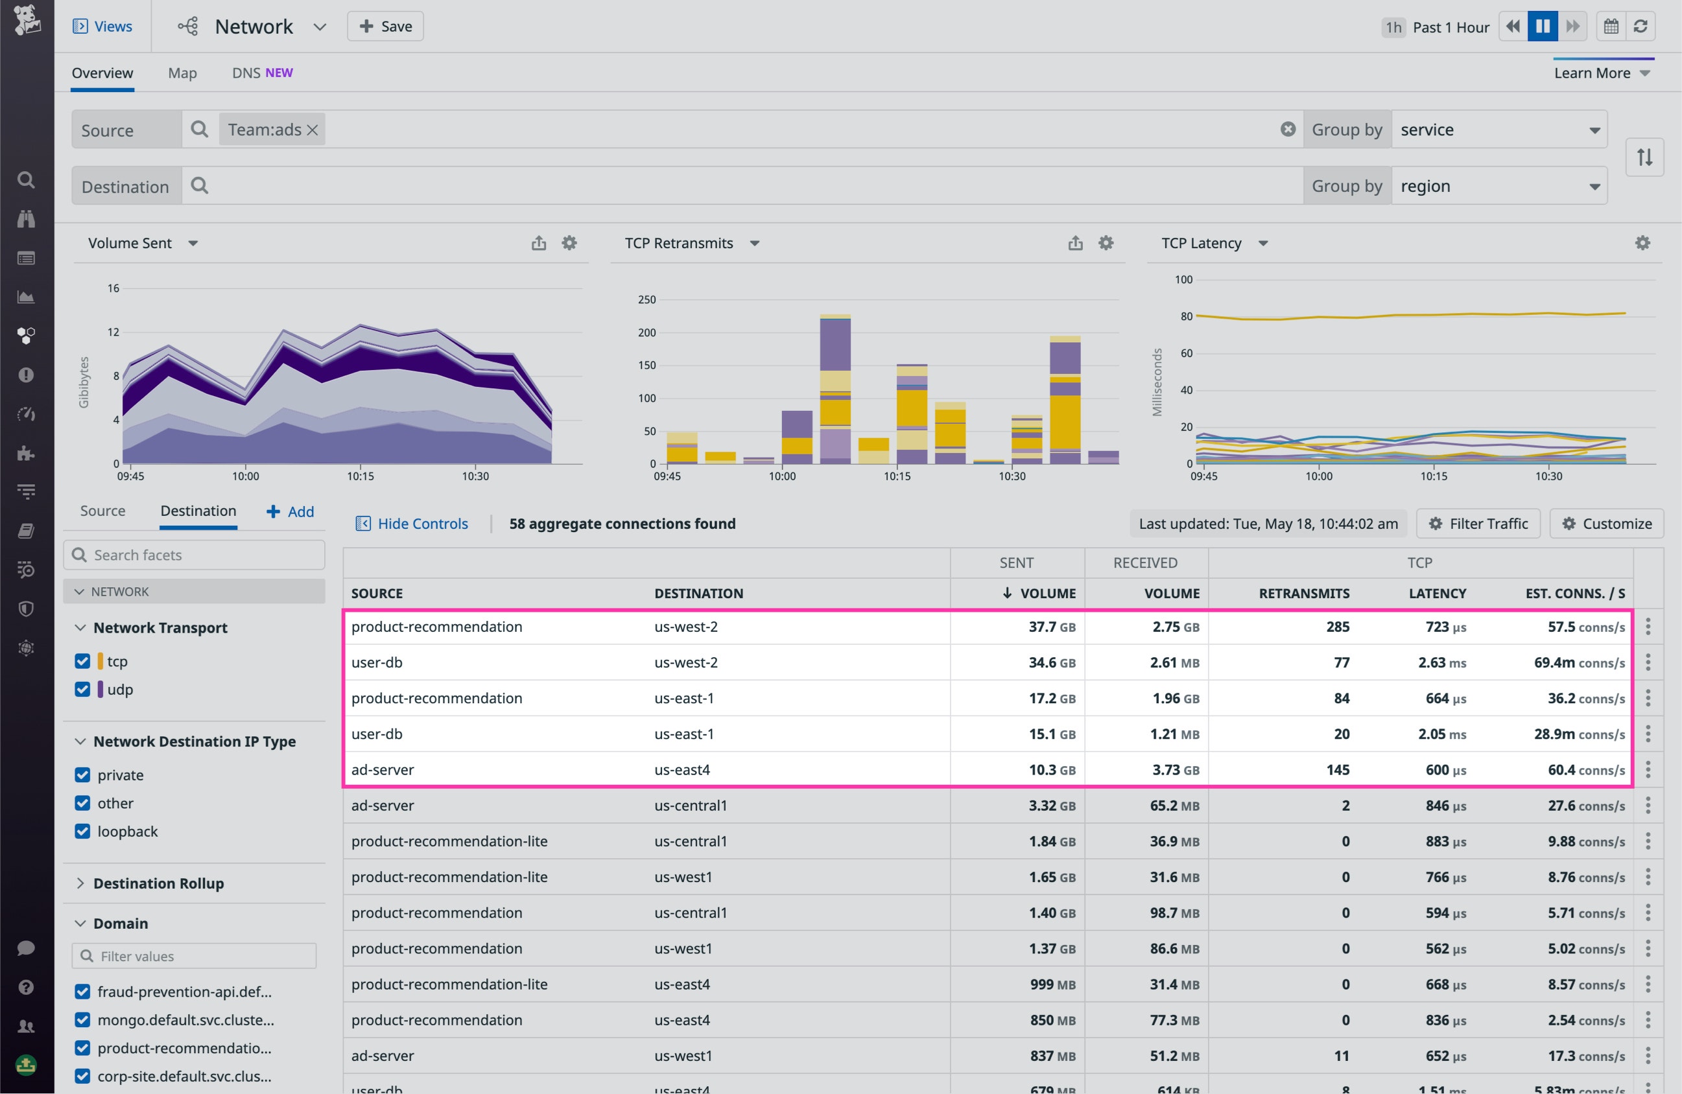Open the Metrics graph icon in the sidebar
The image size is (1682, 1094).
pos(26,297)
